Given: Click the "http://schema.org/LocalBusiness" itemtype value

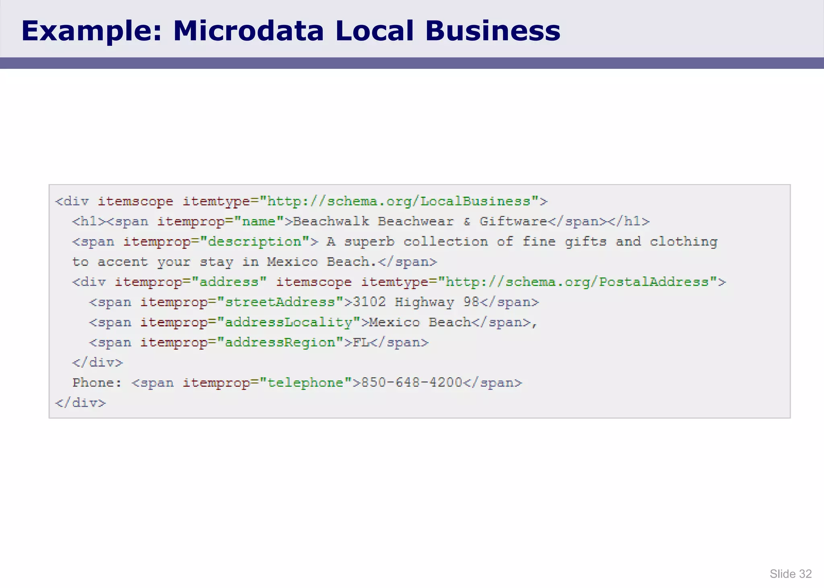Looking at the screenshot, I should 399,201.
